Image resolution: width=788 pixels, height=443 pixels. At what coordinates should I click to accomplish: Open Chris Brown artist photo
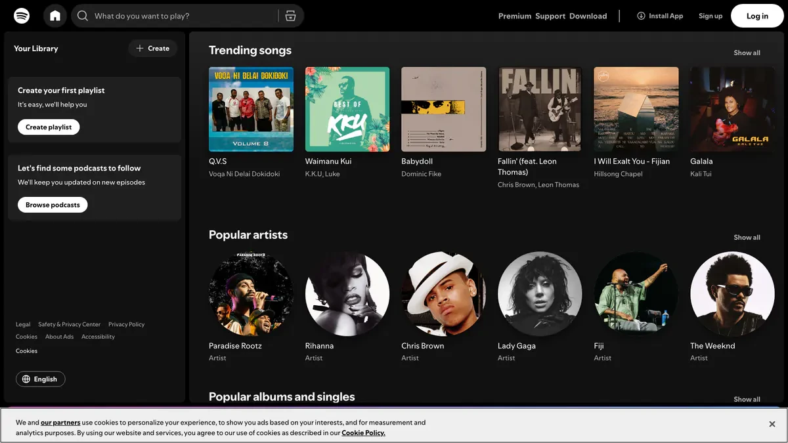click(444, 294)
